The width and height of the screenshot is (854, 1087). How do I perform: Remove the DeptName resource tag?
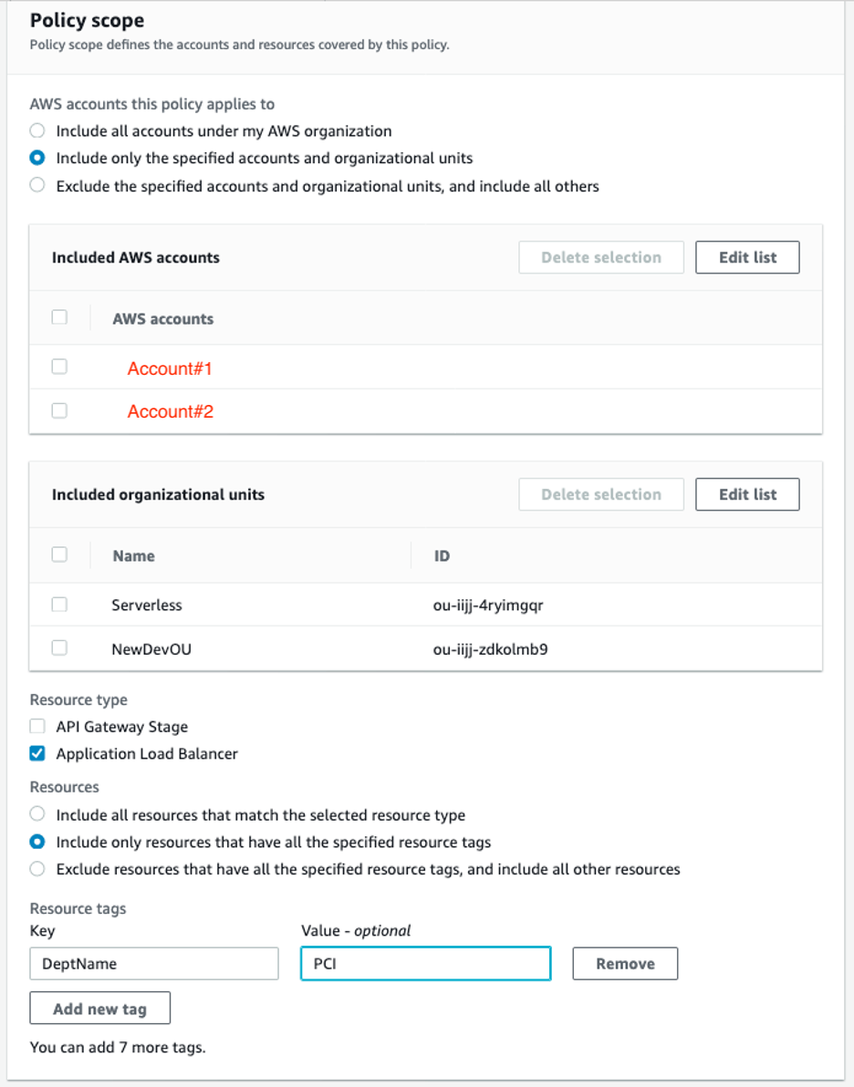[625, 963]
